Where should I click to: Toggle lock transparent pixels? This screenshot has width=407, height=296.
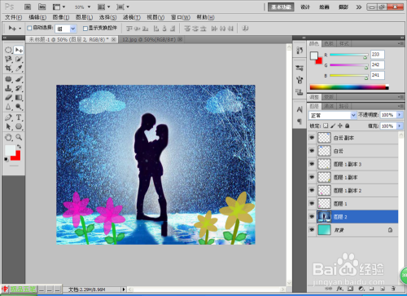(326, 126)
